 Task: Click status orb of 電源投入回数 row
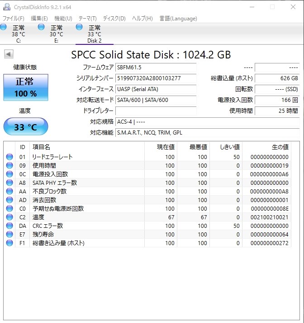(9, 174)
